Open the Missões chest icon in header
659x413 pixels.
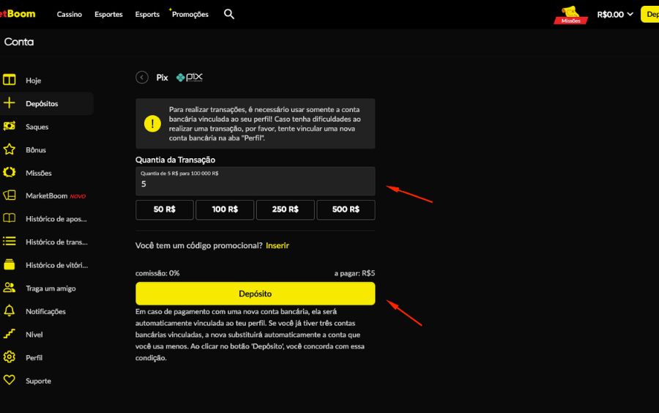(571, 14)
